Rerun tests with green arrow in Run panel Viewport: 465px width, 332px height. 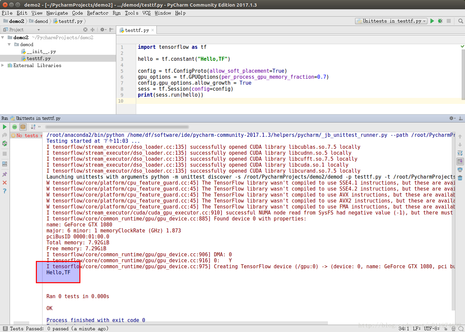coord(5,127)
